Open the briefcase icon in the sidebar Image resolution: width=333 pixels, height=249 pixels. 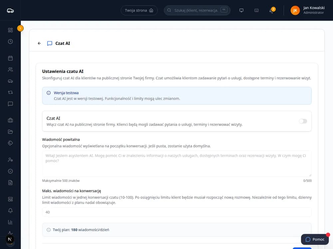[10, 120]
